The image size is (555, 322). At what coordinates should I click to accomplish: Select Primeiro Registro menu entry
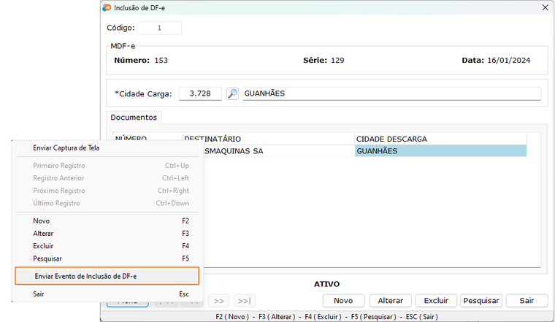point(107,166)
